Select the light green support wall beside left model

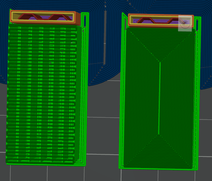click(85, 88)
